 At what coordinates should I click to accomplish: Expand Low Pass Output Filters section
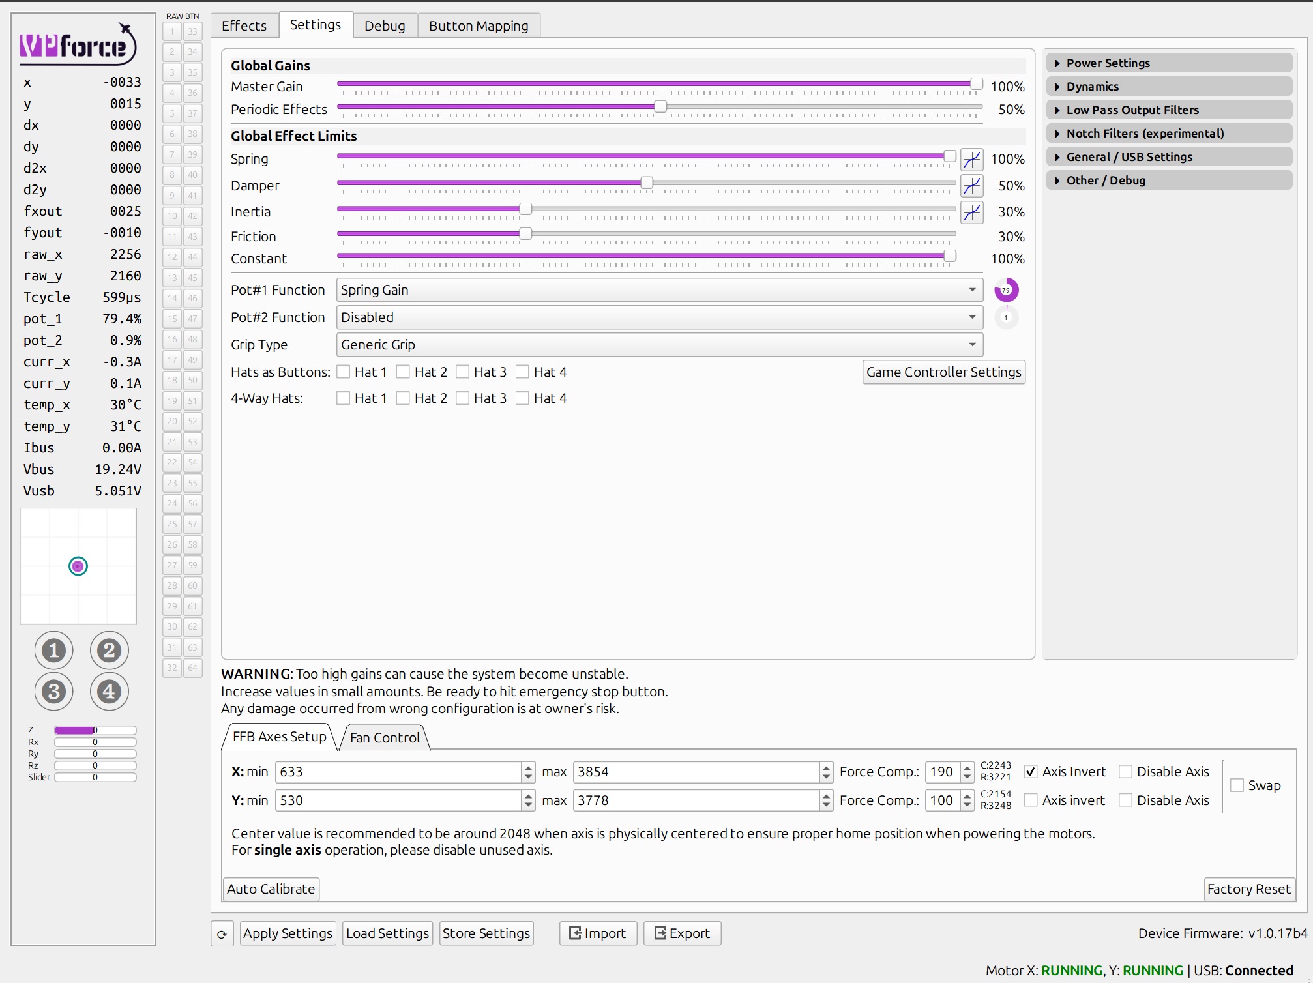tap(1169, 110)
